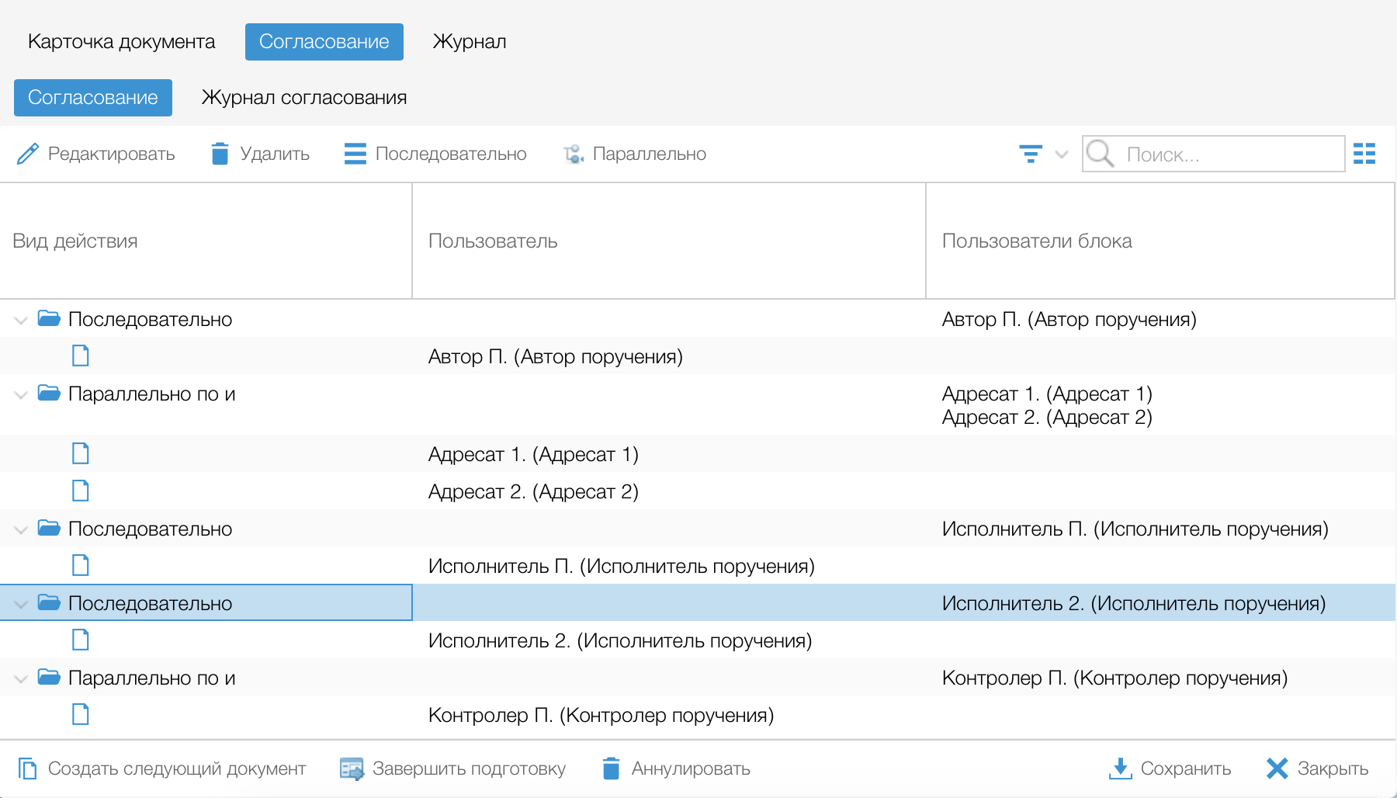Click the Annul trash icon at bottom
This screenshot has height=798, width=1397.
point(611,769)
